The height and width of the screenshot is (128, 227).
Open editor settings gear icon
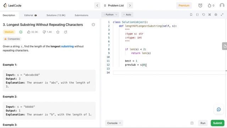pyautogui.click(x=216, y=15)
